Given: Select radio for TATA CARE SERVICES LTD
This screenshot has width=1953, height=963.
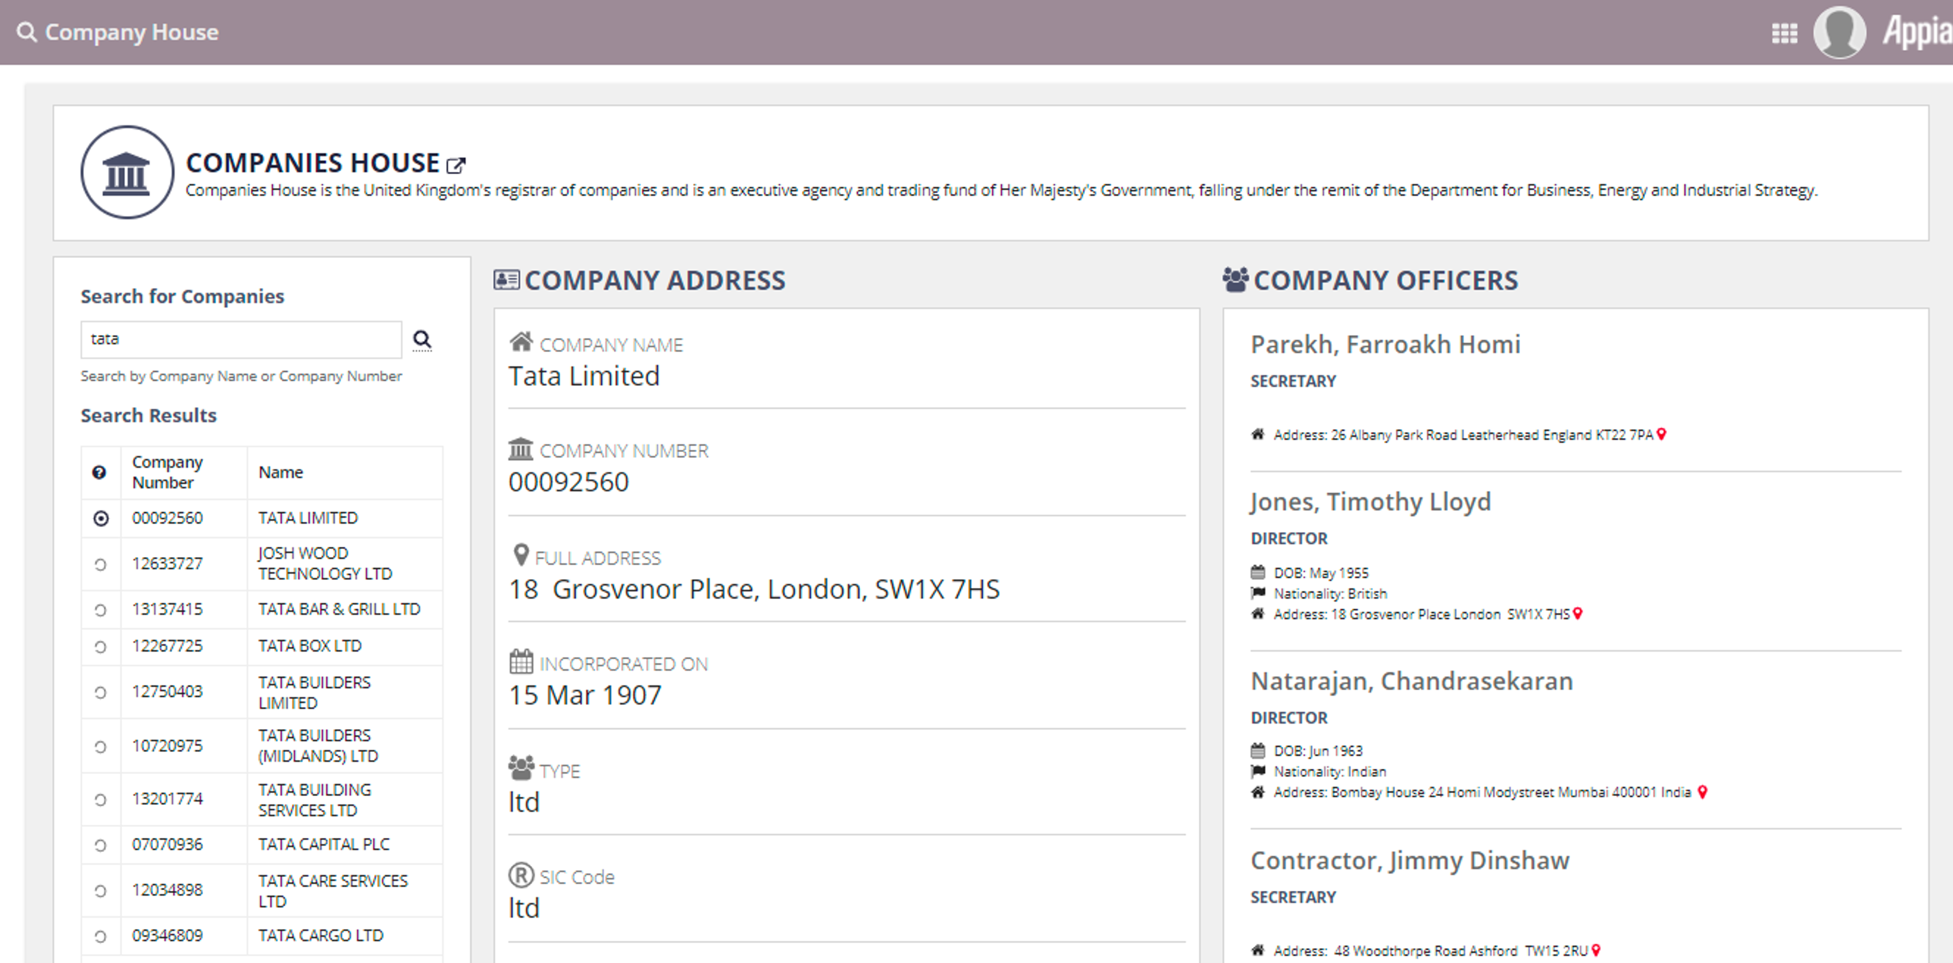Looking at the screenshot, I should pyautogui.click(x=100, y=891).
